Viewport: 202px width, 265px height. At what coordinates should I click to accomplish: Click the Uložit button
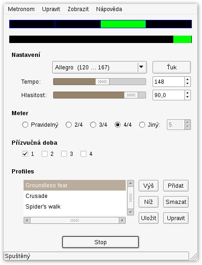tap(149, 218)
